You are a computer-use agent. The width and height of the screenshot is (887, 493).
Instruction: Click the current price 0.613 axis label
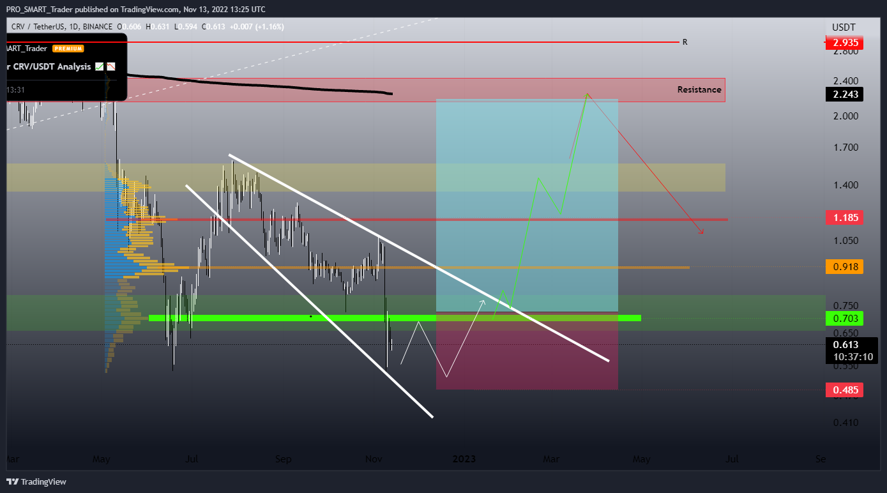click(844, 344)
